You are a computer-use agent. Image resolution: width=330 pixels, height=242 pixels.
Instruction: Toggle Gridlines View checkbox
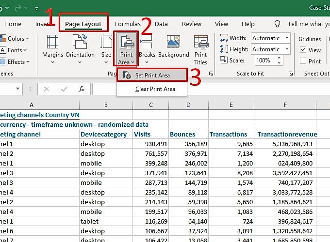303,50
